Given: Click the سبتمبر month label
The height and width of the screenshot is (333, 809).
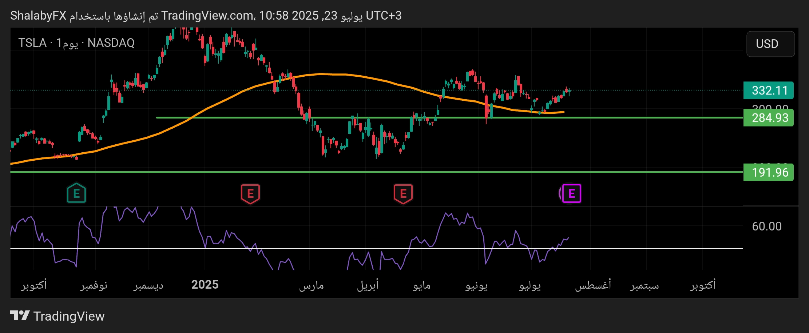Looking at the screenshot, I should pyautogui.click(x=645, y=285).
